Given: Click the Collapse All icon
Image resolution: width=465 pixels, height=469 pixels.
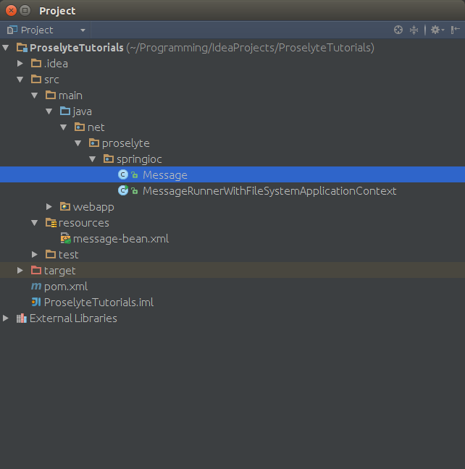Looking at the screenshot, I should [414, 30].
